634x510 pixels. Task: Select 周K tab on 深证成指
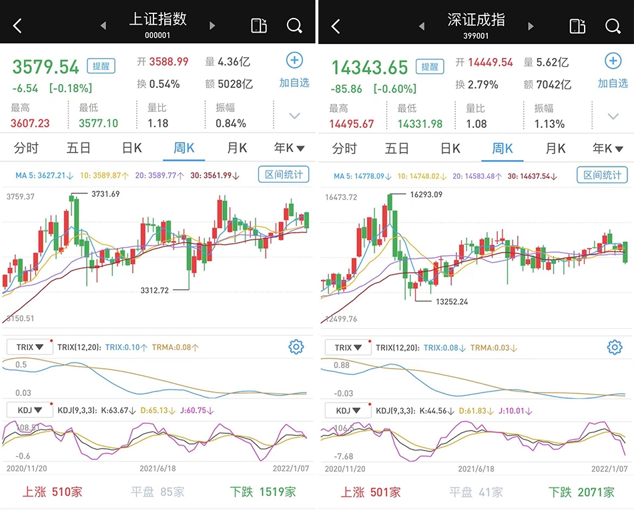[x=503, y=148]
